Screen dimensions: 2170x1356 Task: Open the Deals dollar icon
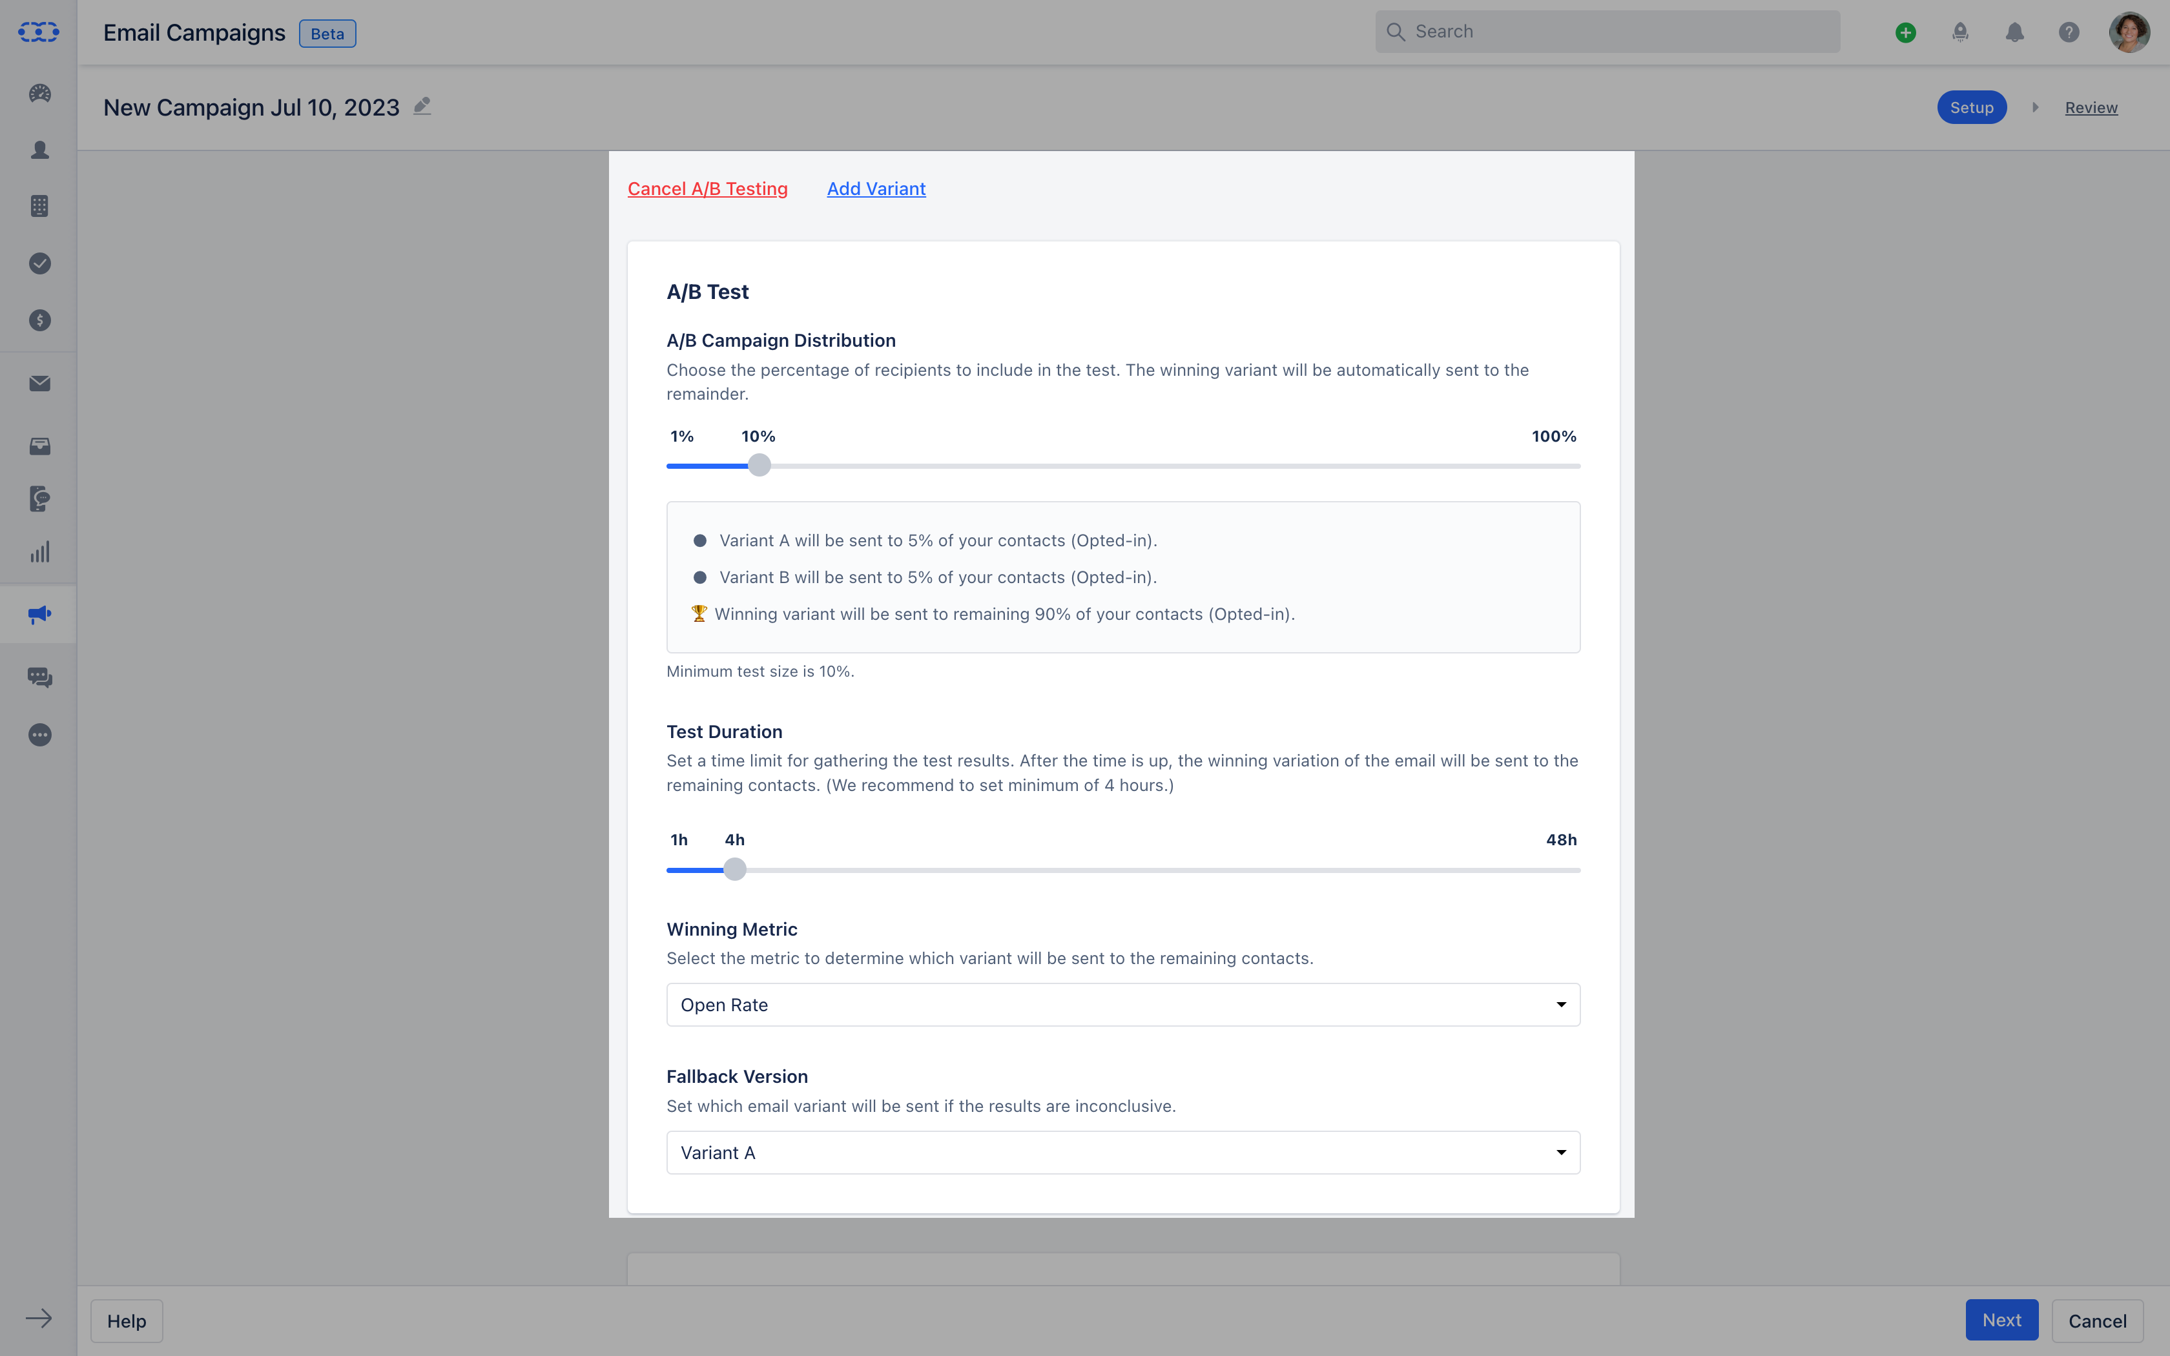[x=39, y=319]
